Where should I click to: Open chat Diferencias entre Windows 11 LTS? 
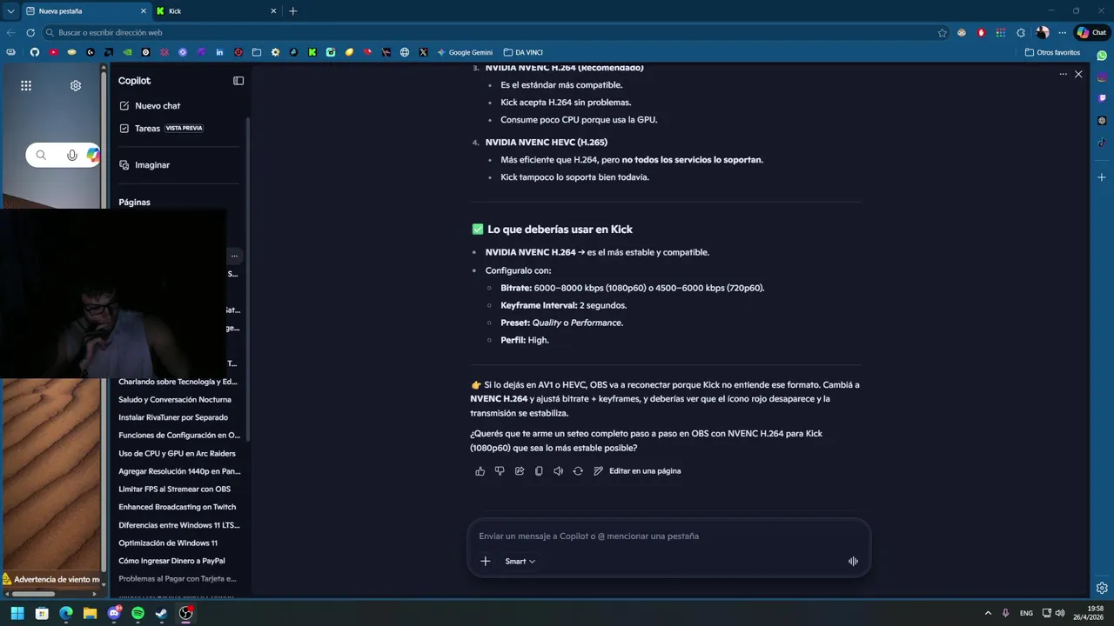coord(178,525)
